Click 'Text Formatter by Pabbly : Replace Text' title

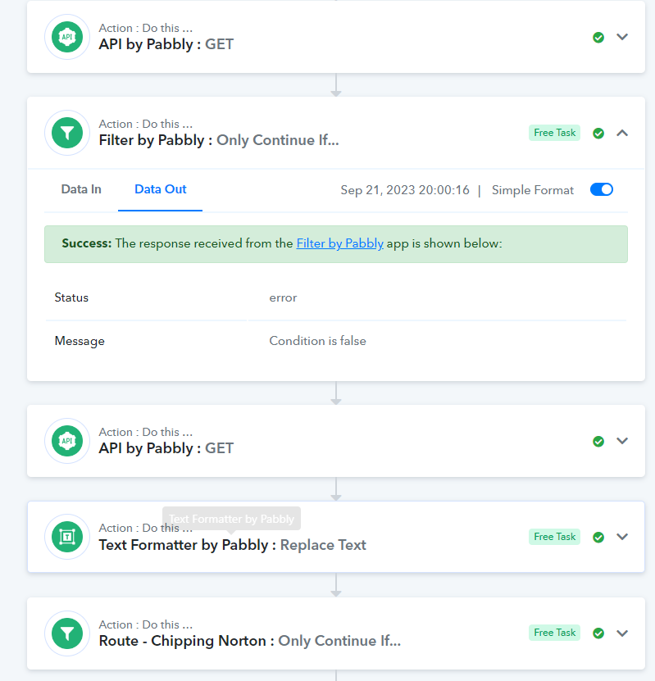click(232, 545)
